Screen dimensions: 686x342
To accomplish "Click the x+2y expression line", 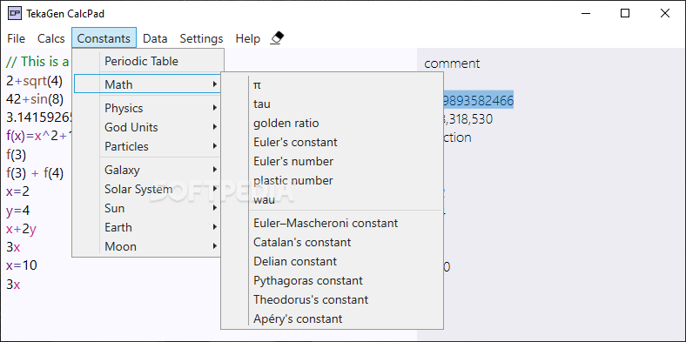I will [x=21, y=230].
